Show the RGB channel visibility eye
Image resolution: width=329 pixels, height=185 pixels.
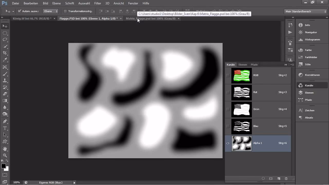[228, 75]
